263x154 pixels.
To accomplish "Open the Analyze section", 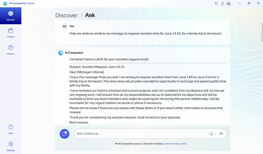I will click(x=11, y=33).
